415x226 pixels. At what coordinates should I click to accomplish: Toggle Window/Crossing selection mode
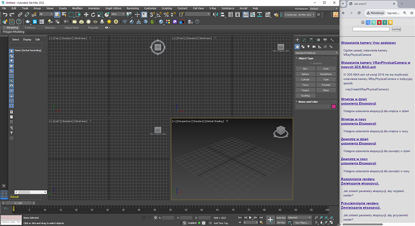78,15
